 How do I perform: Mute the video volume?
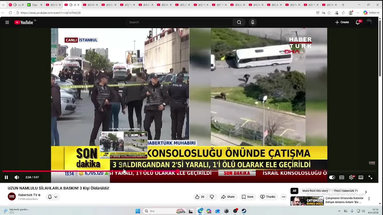point(17,177)
